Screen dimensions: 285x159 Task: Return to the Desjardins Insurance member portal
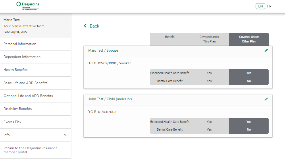[x=35, y=150]
